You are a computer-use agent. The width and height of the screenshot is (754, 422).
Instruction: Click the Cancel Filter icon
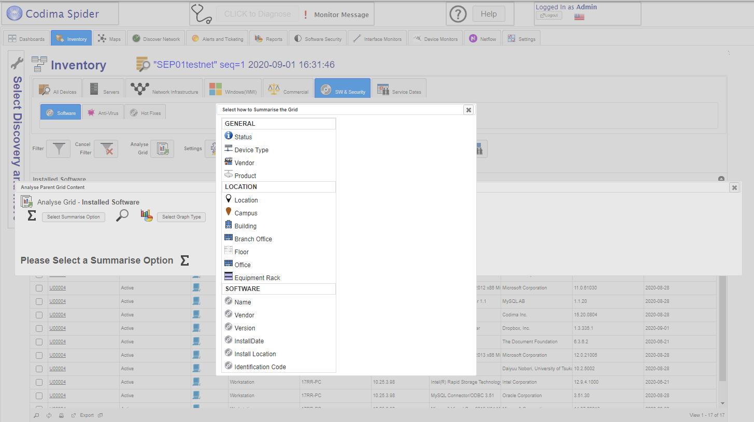click(x=106, y=149)
